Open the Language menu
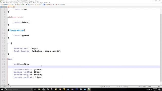Viewport: 162px width, 91px height. pyautogui.click(x=21, y=3)
